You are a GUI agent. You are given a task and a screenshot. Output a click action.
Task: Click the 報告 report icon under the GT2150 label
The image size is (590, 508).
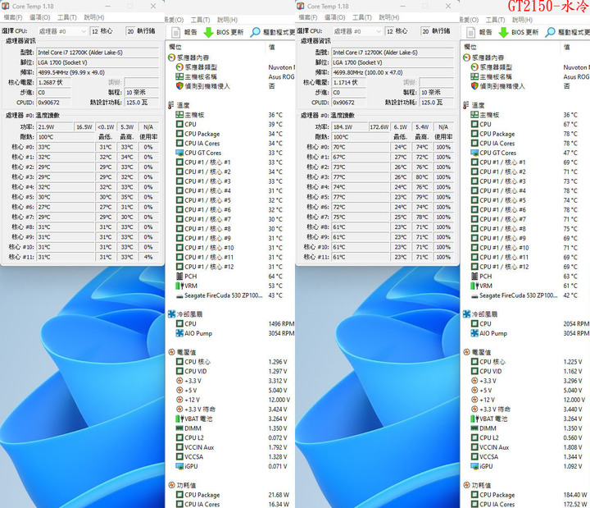(471, 32)
